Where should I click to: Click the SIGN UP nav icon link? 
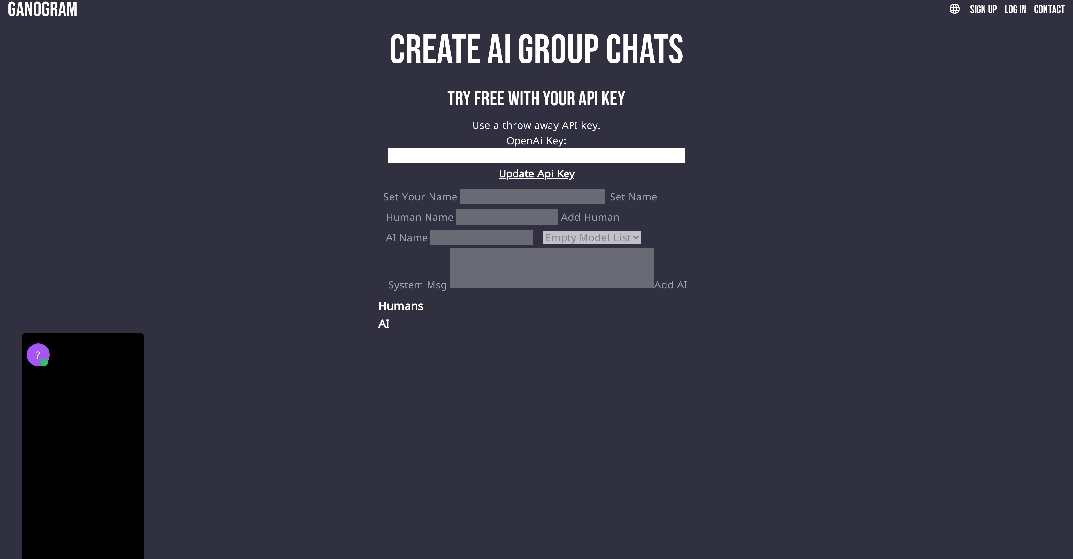[x=983, y=10]
